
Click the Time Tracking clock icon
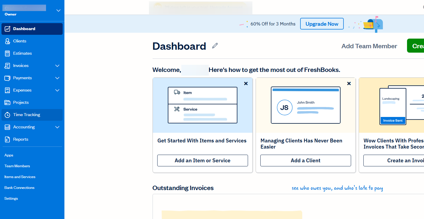(x=8, y=115)
